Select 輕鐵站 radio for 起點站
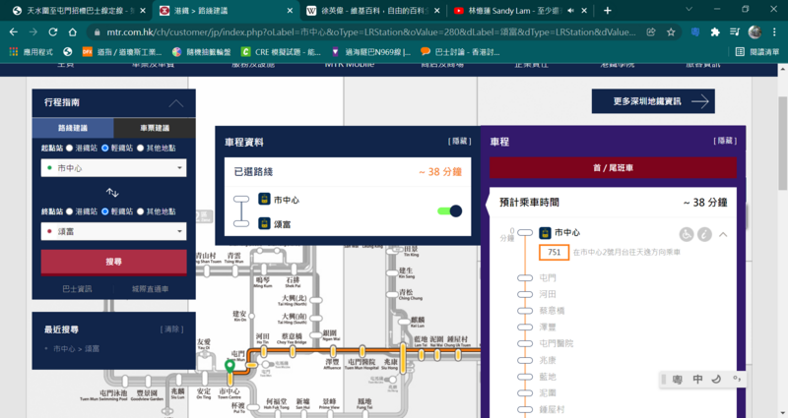The height and width of the screenshot is (418, 788). coord(105,149)
